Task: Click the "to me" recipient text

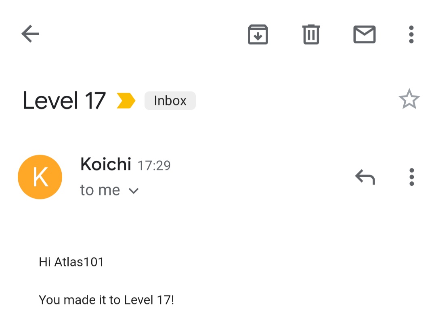Action: pyautogui.click(x=100, y=190)
